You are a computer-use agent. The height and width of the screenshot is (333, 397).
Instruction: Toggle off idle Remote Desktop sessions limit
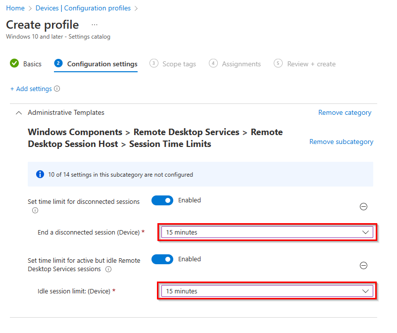point(162,259)
